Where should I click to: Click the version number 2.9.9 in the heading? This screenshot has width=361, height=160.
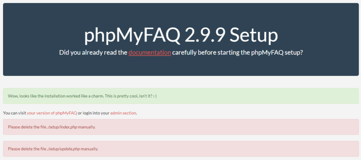point(205,35)
